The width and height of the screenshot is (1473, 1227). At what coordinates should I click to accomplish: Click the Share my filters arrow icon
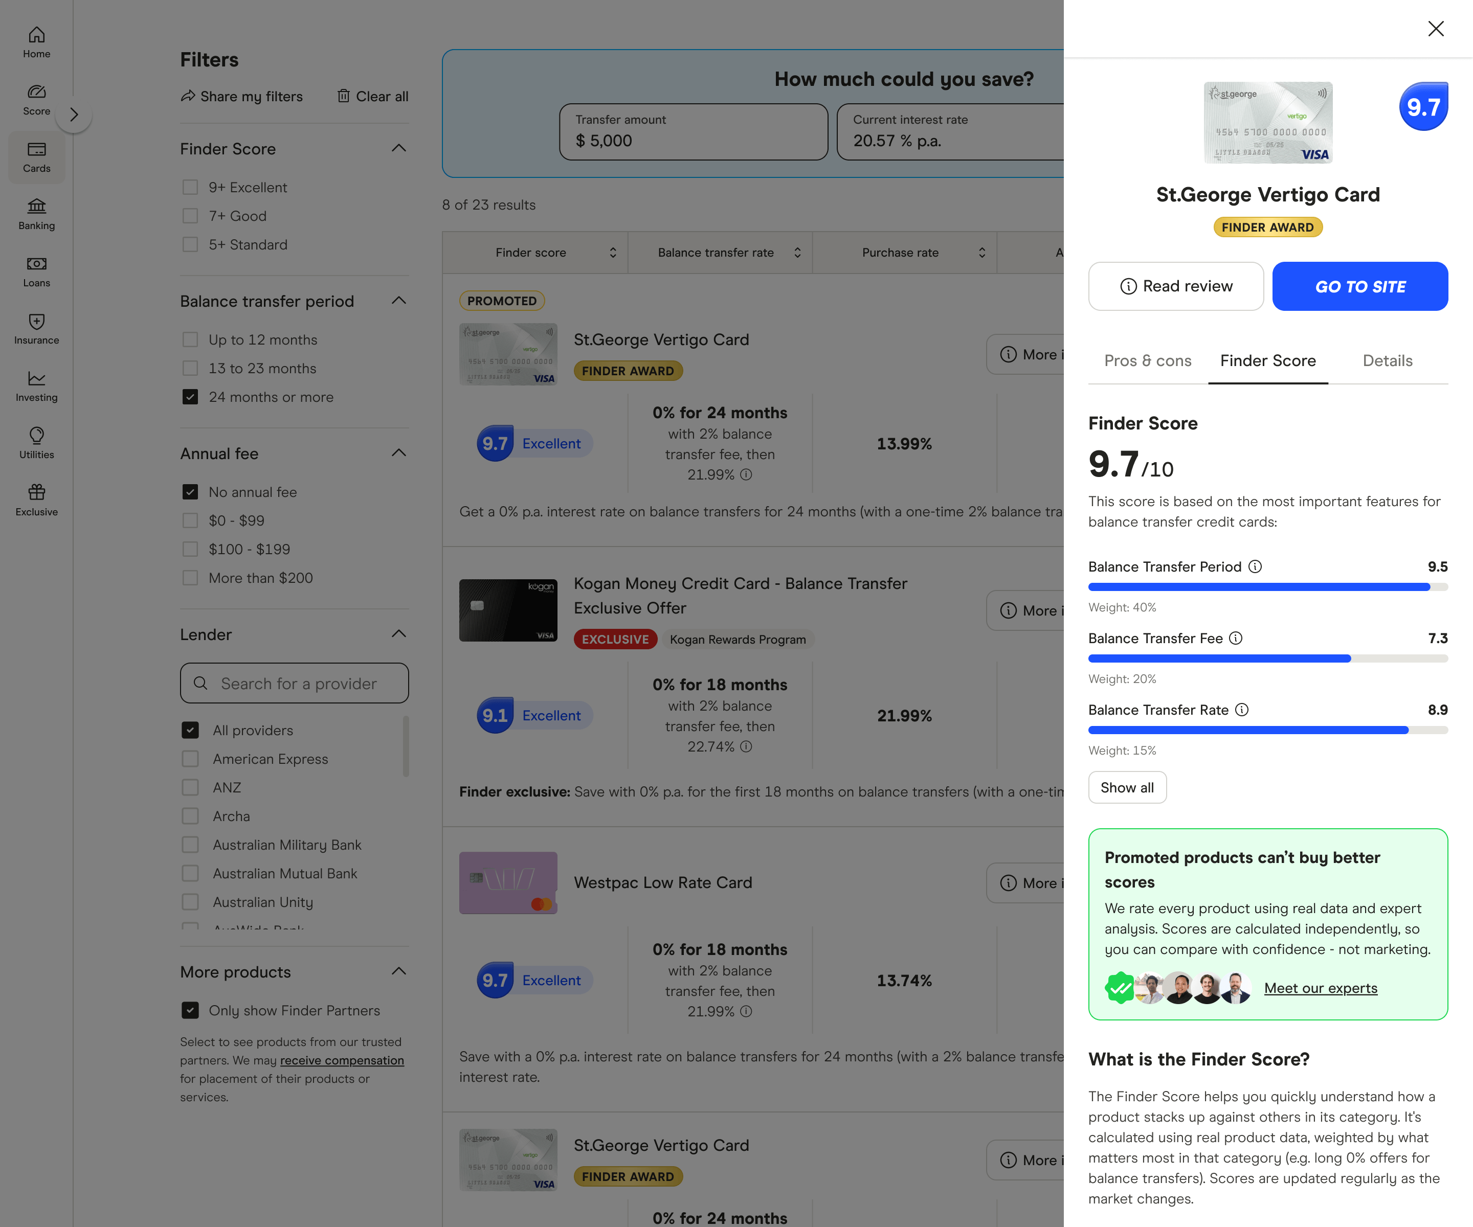coord(188,96)
